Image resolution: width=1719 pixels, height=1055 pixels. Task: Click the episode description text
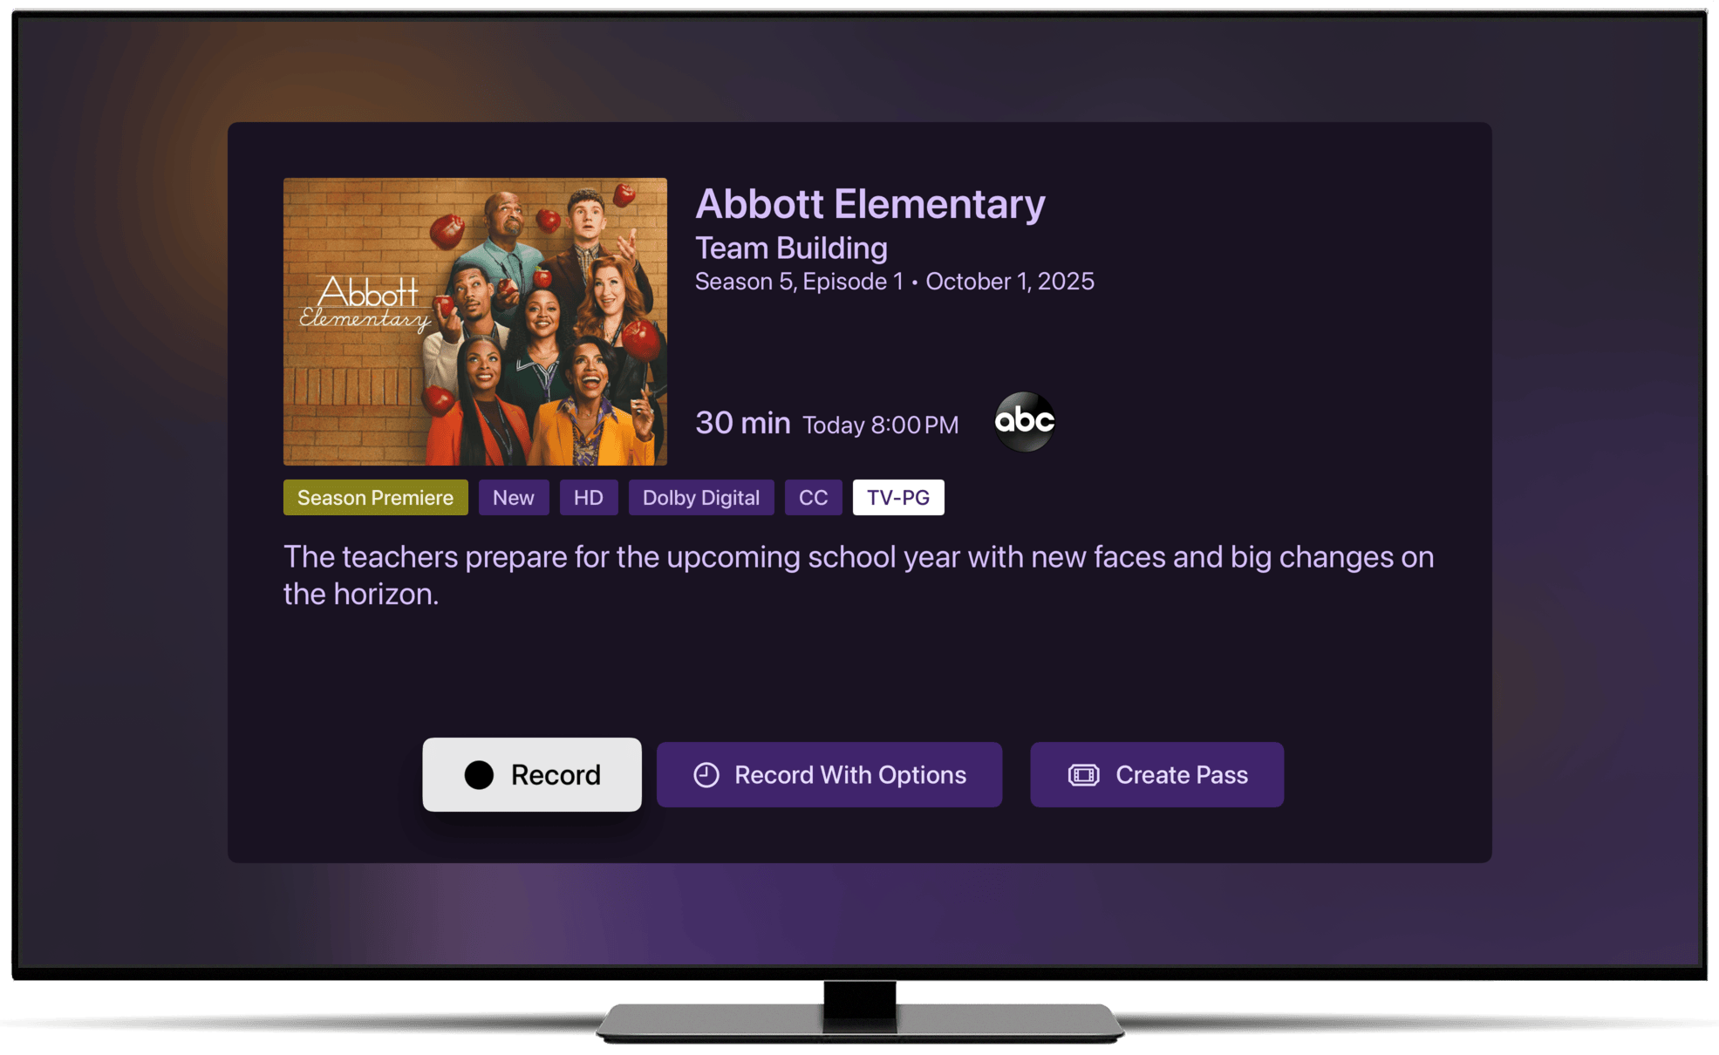[859, 575]
